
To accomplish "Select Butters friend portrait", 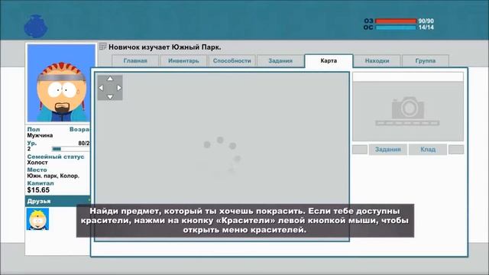I will point(37,219).
